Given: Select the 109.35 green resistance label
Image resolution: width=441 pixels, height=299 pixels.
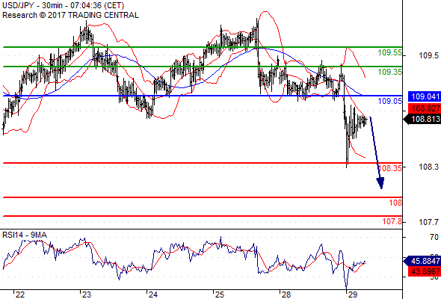Looking at the screenshot, I should [x=389, y=72].
